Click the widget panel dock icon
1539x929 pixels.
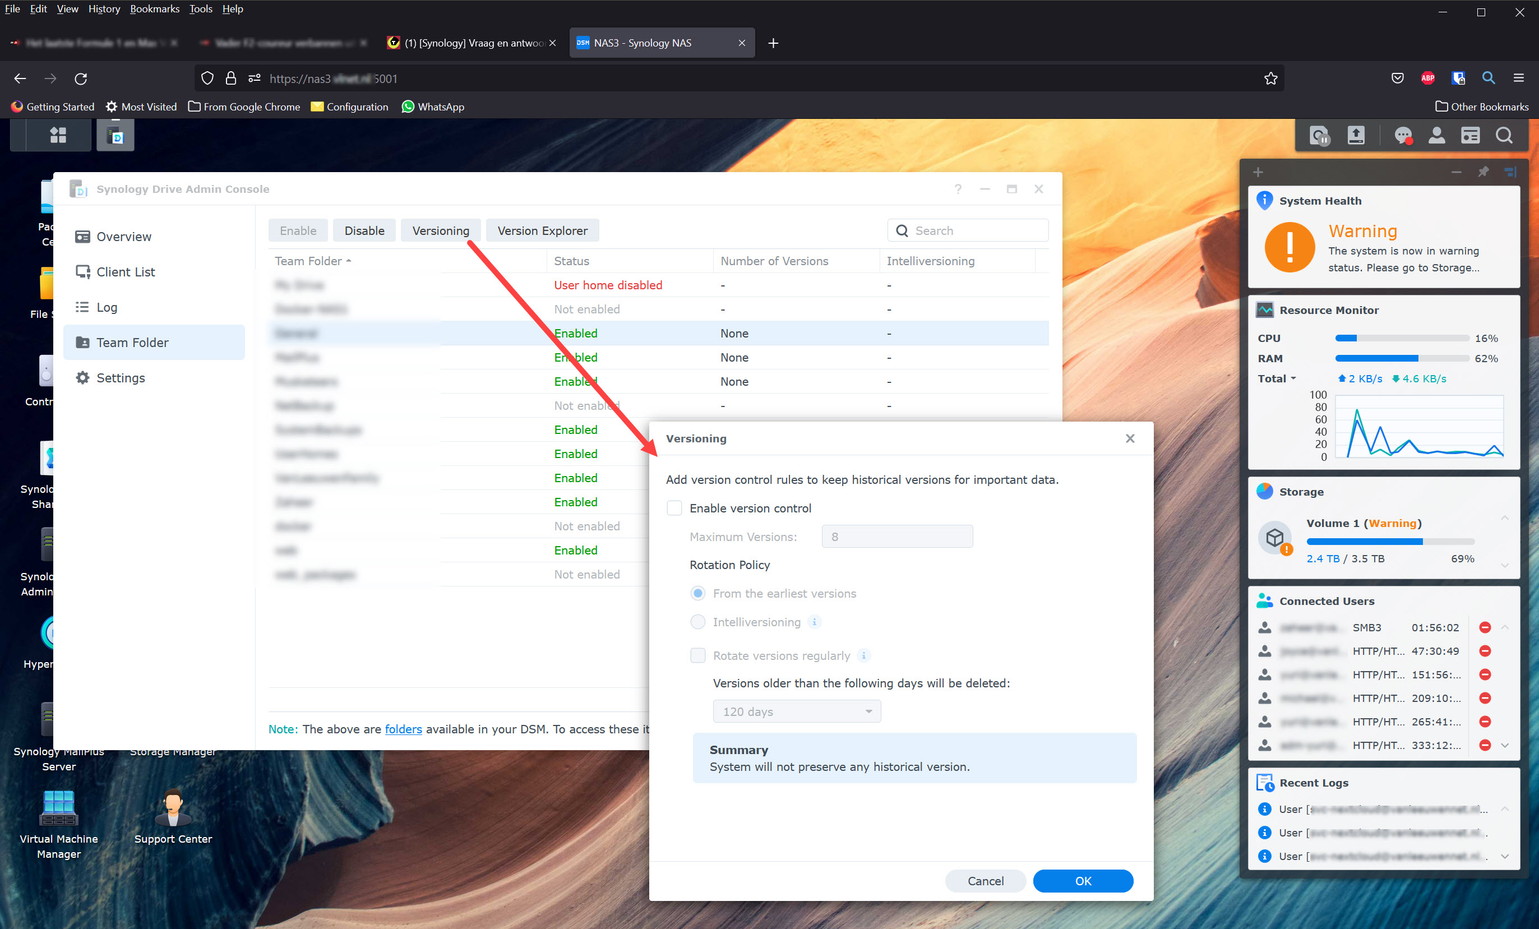(x=1510, y=172)
